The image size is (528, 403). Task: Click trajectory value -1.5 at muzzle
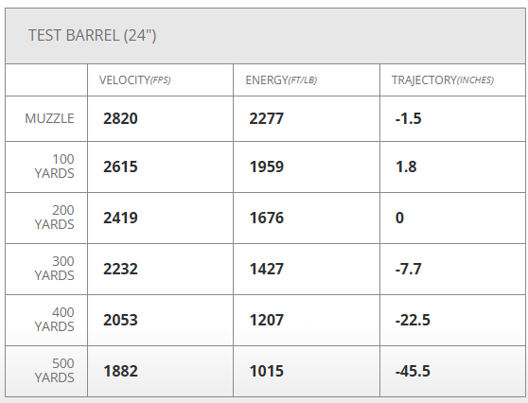pos(408,118)
